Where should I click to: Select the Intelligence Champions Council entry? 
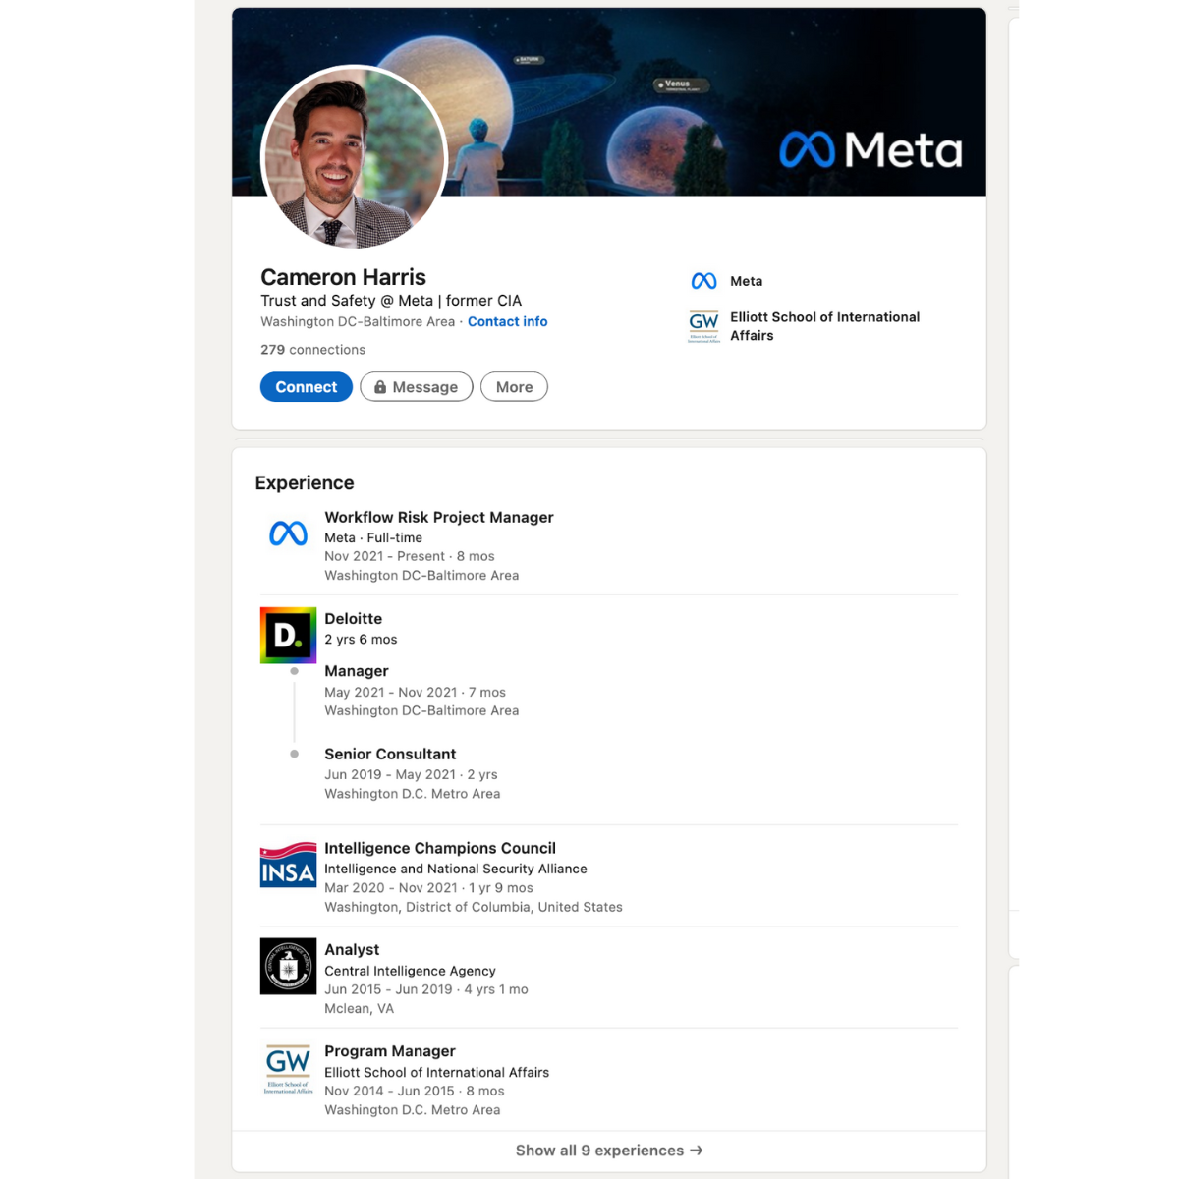439,848
